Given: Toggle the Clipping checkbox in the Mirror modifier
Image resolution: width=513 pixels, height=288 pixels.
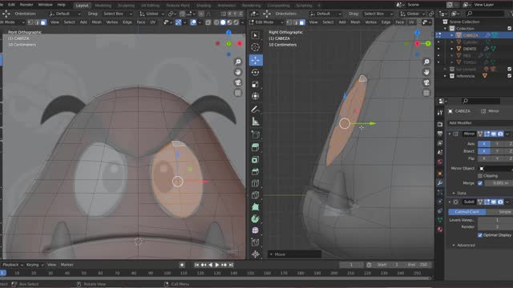Looking at the screenshot, I should click(480, 176).
